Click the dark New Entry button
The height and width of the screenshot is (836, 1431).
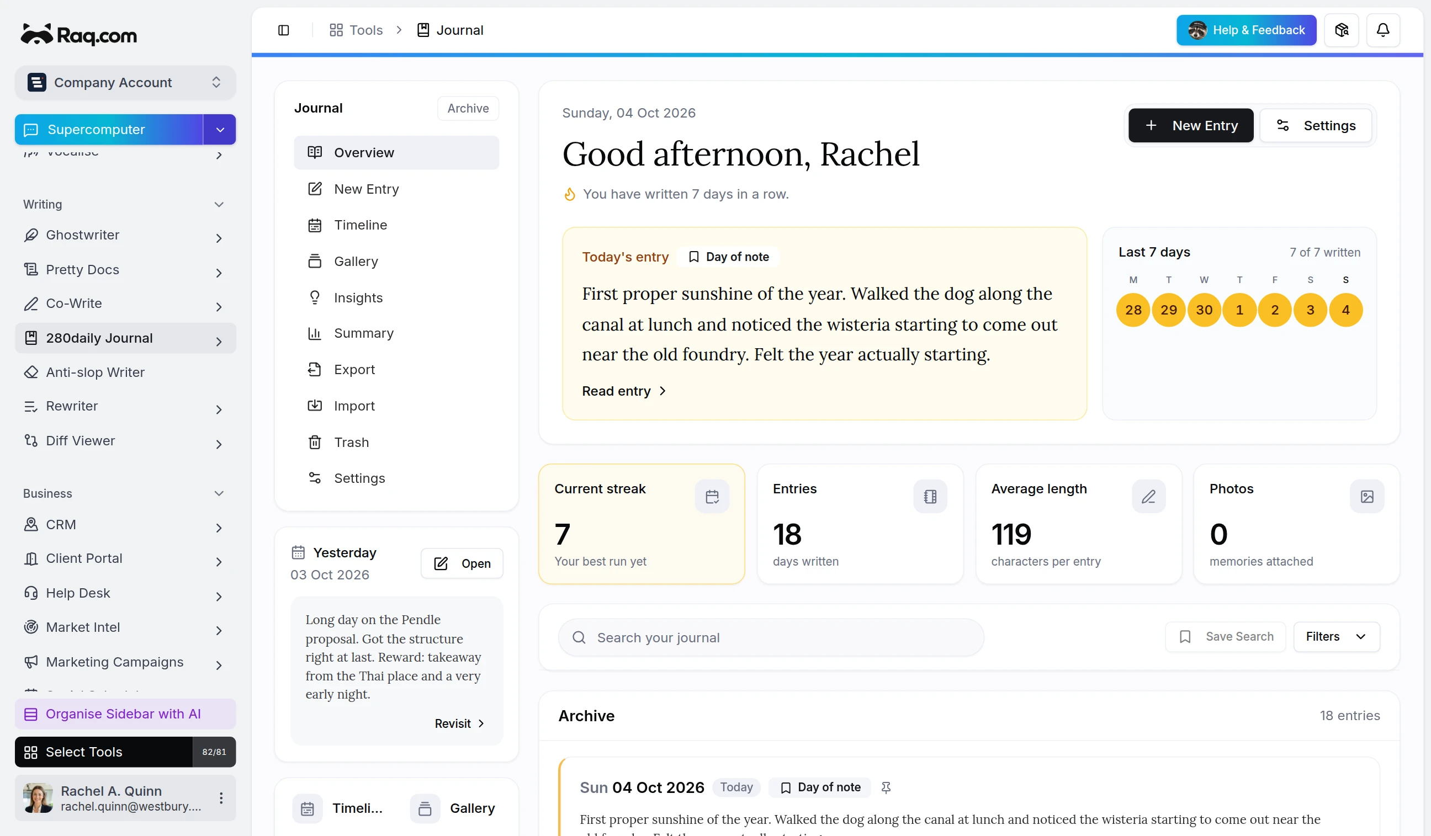[x=1190, y=125]
